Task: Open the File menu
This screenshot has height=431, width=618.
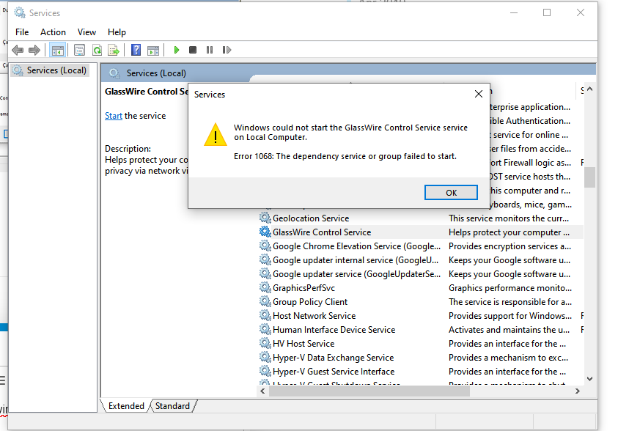Action: pyautogui.click(x=22, y=32)
